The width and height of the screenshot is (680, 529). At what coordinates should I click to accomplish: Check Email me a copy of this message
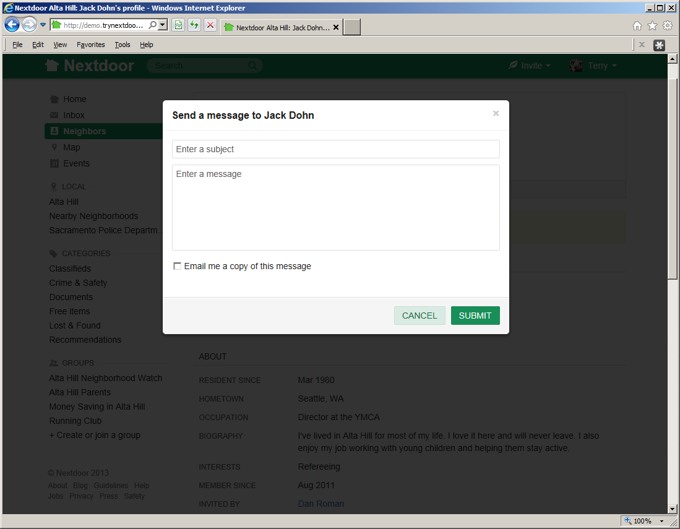[177, 266]
